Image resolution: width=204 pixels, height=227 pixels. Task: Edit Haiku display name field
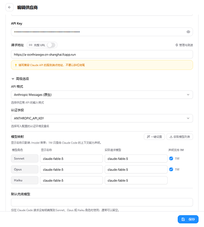[71, 180]
